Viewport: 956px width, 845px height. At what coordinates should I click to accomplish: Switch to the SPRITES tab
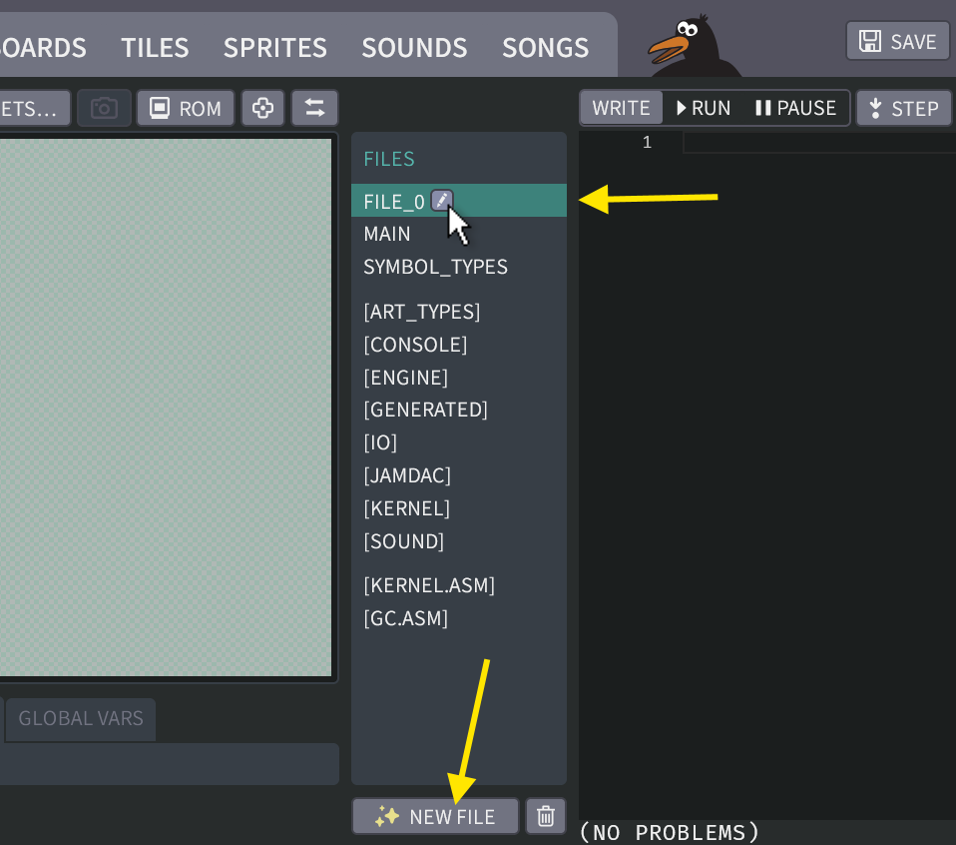275,47
